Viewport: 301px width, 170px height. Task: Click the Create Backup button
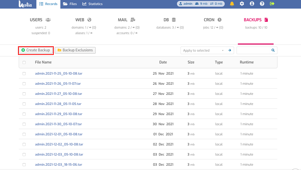(x=36, y=50)
